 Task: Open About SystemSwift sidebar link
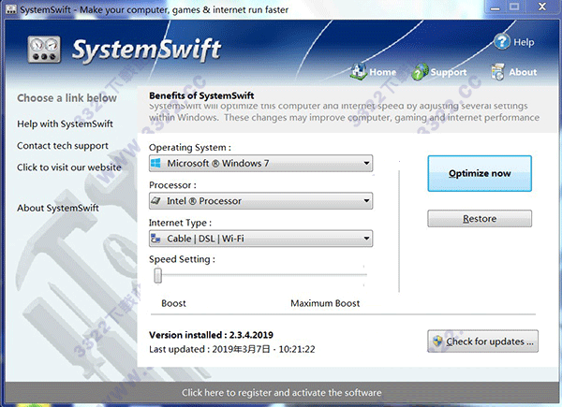[58, 208]
